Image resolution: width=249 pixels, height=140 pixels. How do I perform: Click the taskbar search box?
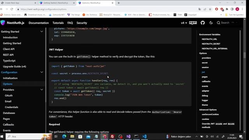[29, 136]
